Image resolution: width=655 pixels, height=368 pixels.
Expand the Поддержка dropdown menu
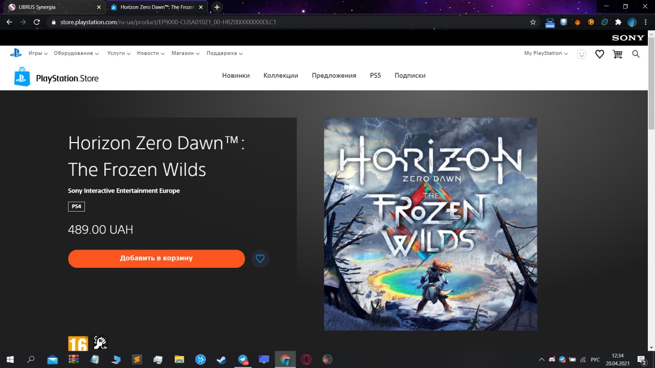(x=225, y=53)
